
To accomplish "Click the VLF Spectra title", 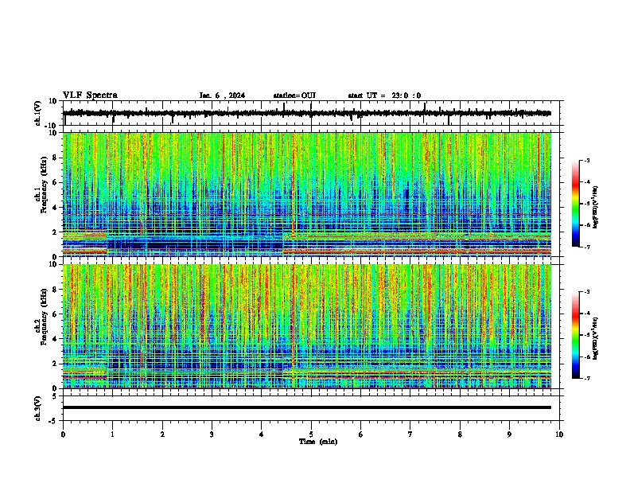I will 90,95.
